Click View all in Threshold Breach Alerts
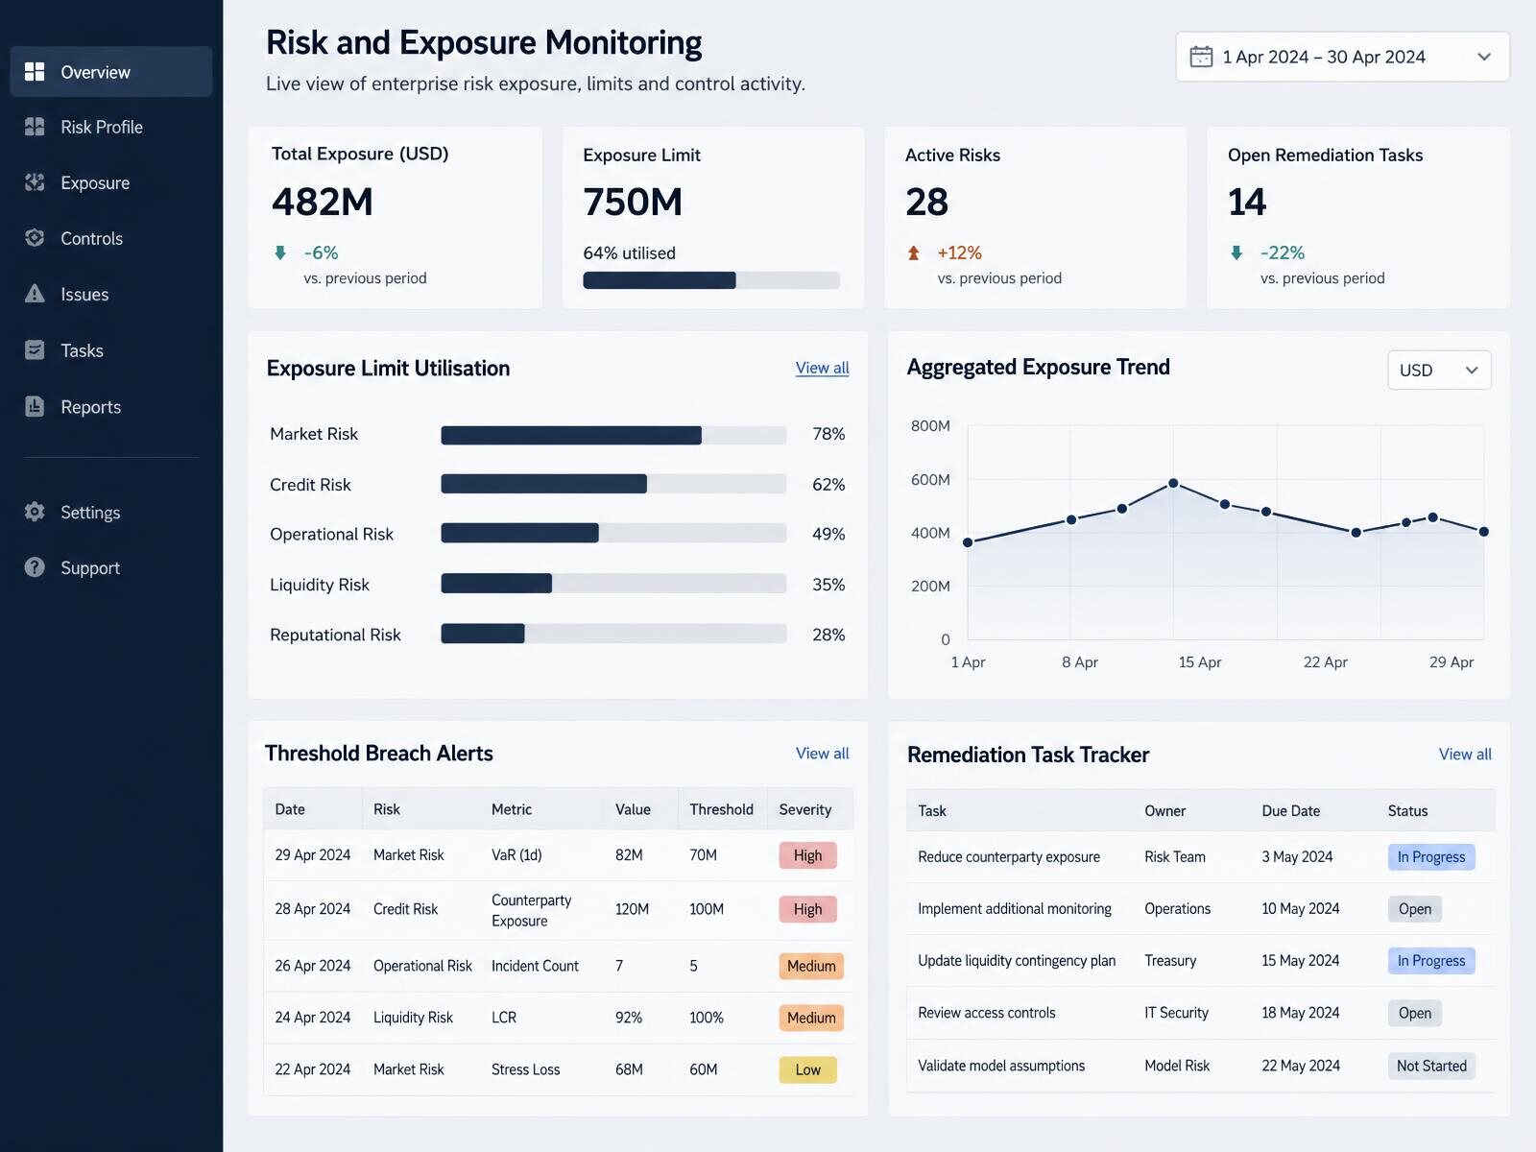Screen dimensions: 1536x1152 pos(822,754)
